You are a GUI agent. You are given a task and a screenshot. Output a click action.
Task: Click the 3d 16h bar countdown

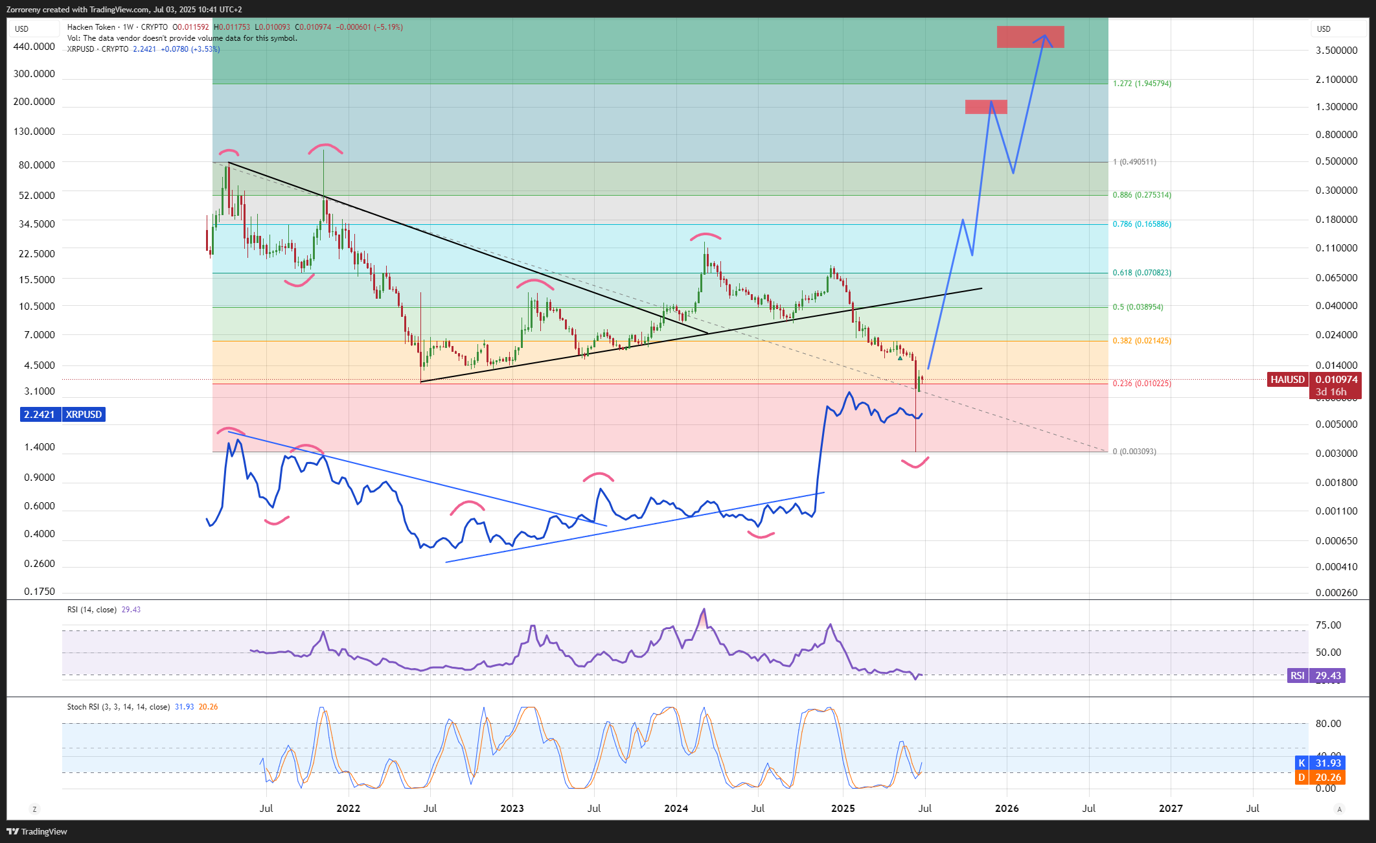(1331, 392)
